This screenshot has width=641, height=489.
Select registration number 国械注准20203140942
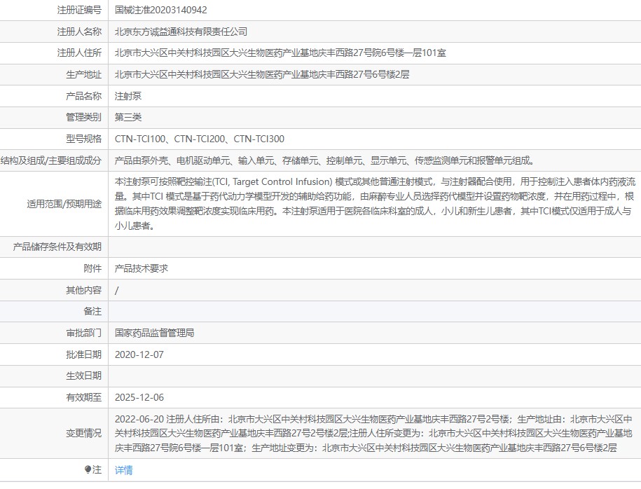pyautogui.click(x=160, y=11)
